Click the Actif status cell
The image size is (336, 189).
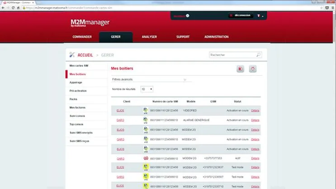pyautogui.click(x=237, y=158)
